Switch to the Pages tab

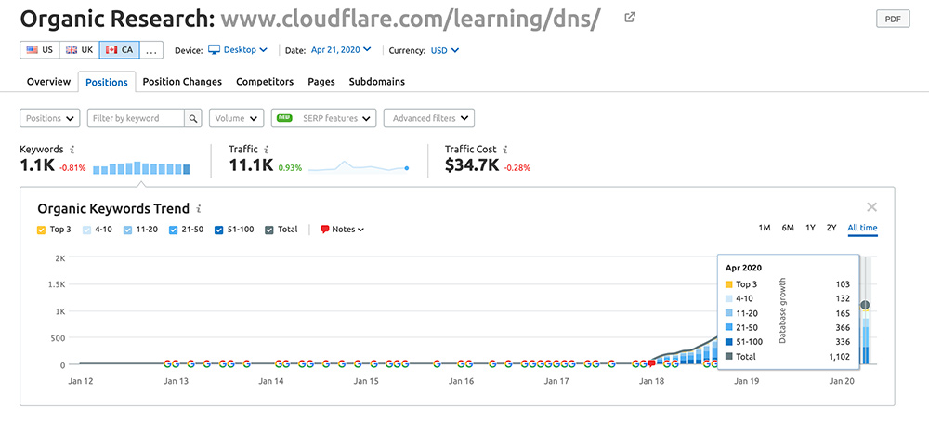[x=321, y=82]
